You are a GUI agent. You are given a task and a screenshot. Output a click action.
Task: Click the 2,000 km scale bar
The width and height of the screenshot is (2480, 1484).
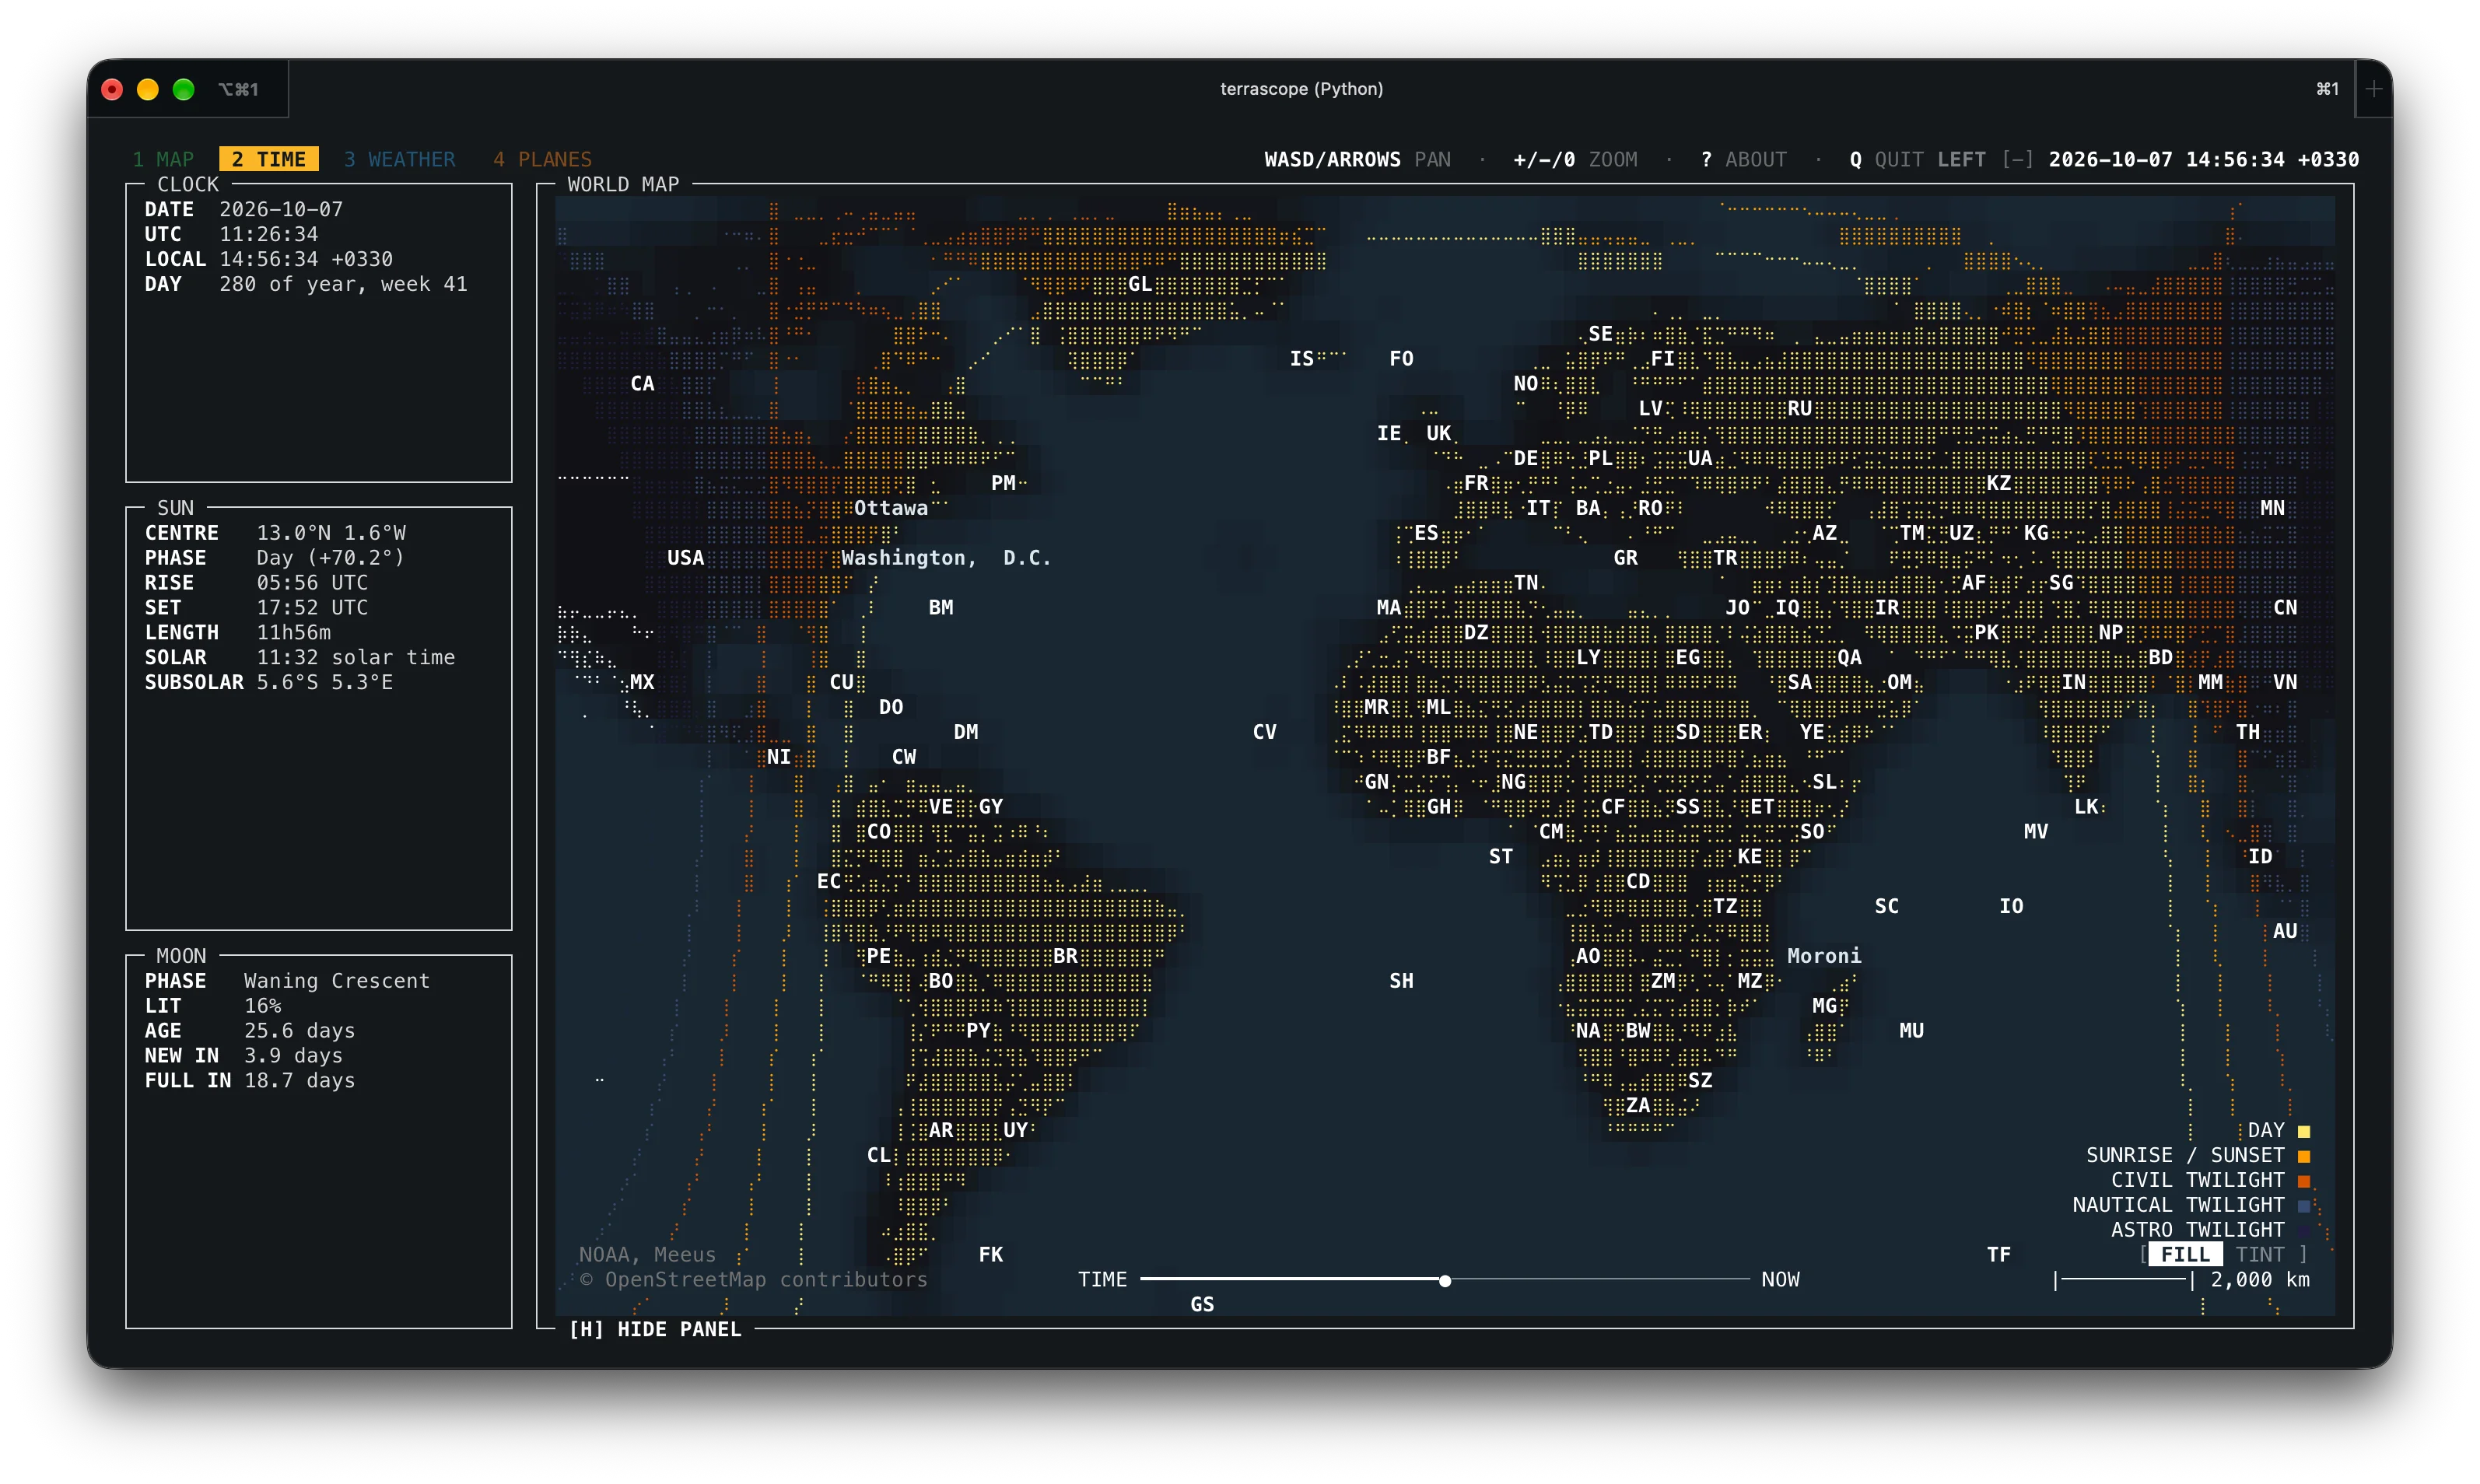pyautogui.click(x=2182, y=1280)
